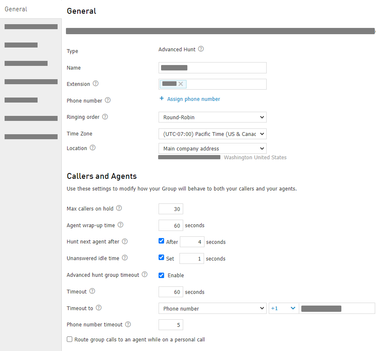Click help icon next to Type field
This screenshot has width=376, height=351.
pyautogui.click(x=201, y=49)
